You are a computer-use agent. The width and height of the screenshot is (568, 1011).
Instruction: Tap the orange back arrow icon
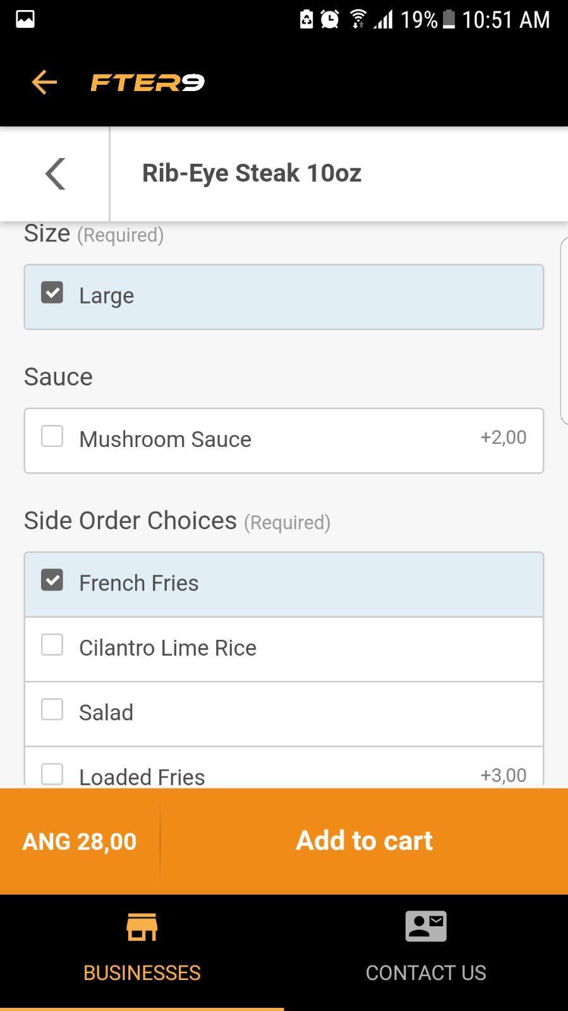click(44, 82)
